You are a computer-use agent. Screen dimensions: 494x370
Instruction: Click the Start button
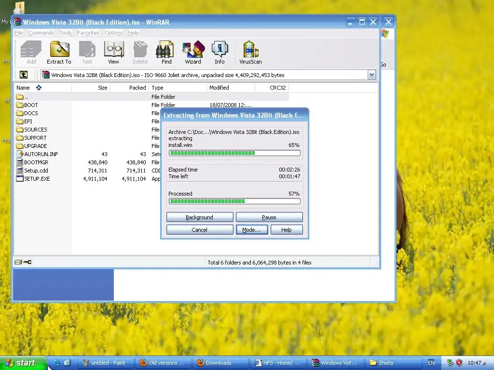pyautogui.click(x=23, y=363)
